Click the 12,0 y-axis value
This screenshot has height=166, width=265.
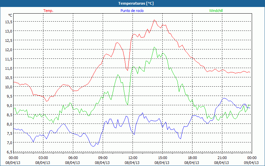9,49
